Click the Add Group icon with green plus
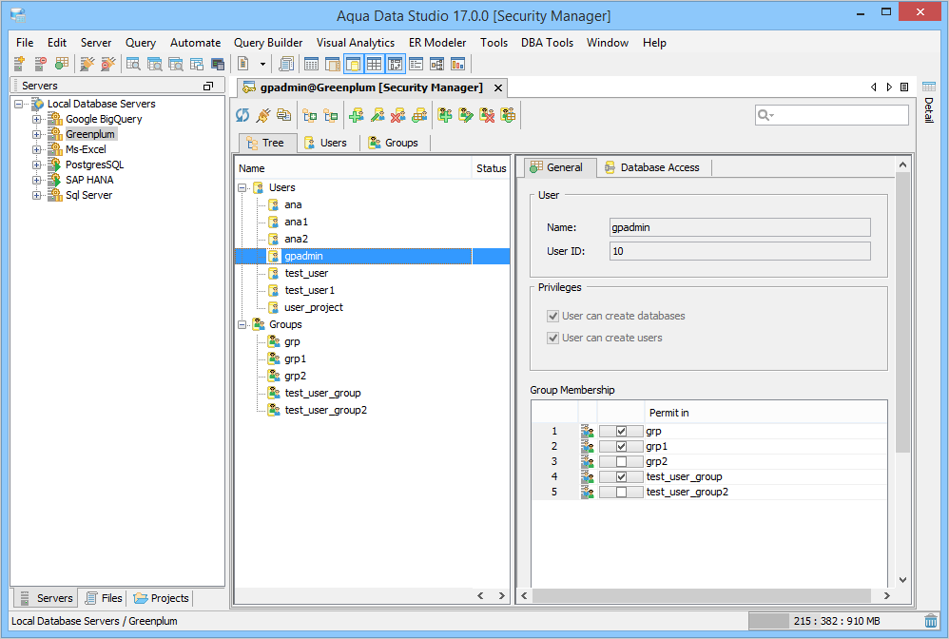 pyautogui.click(x=445, y=115)
